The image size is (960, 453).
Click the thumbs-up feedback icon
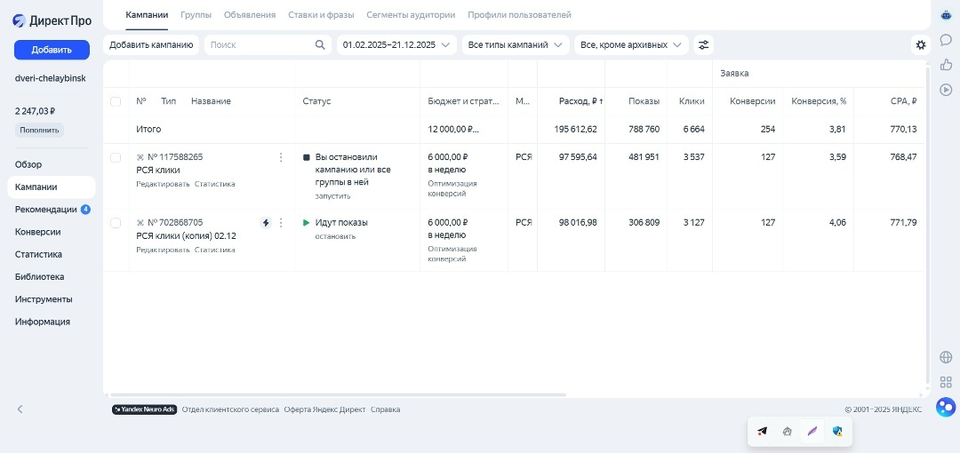[946, 65]
